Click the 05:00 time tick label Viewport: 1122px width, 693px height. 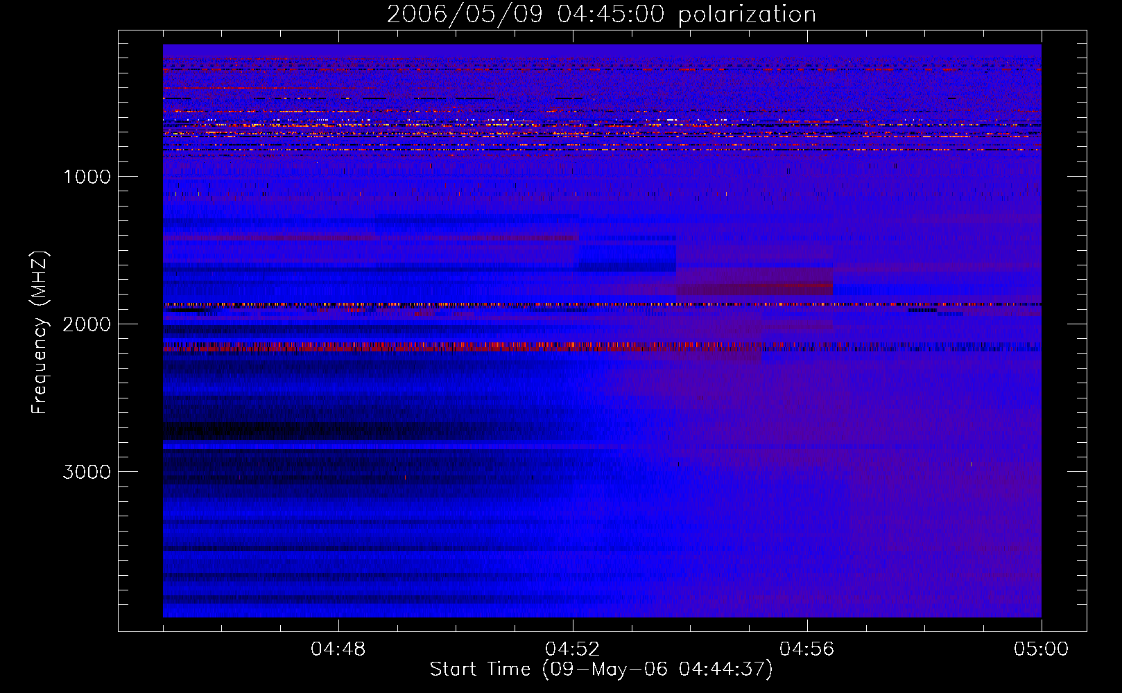(x=1042, y=649)
